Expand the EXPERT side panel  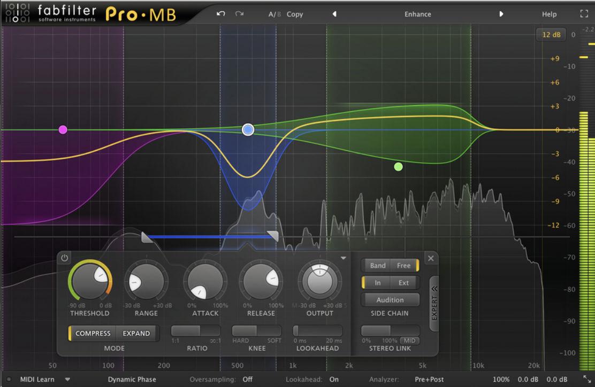pos(434,304)
